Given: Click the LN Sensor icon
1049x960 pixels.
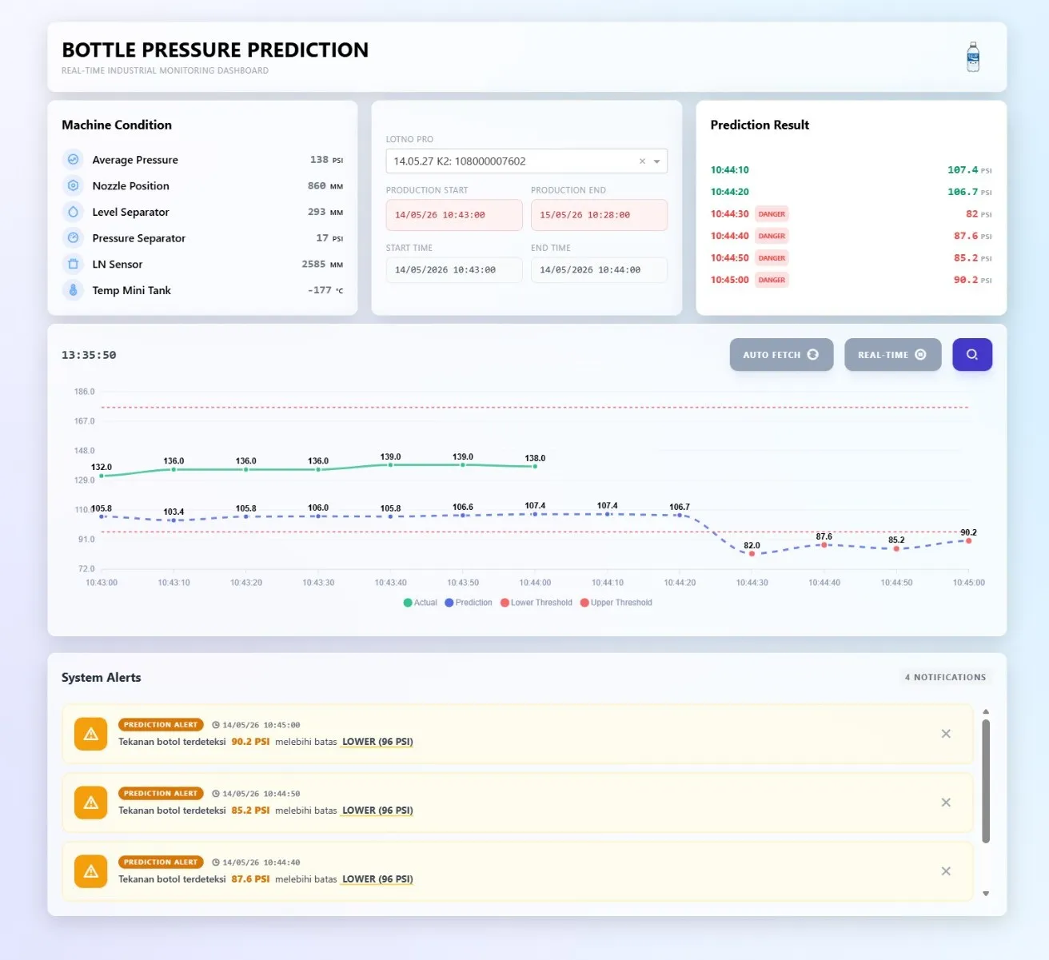Looking at the screenshot, I should point(73,264).
